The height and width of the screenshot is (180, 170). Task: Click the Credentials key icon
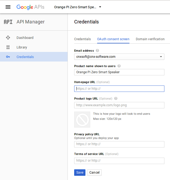click(8, 57)
